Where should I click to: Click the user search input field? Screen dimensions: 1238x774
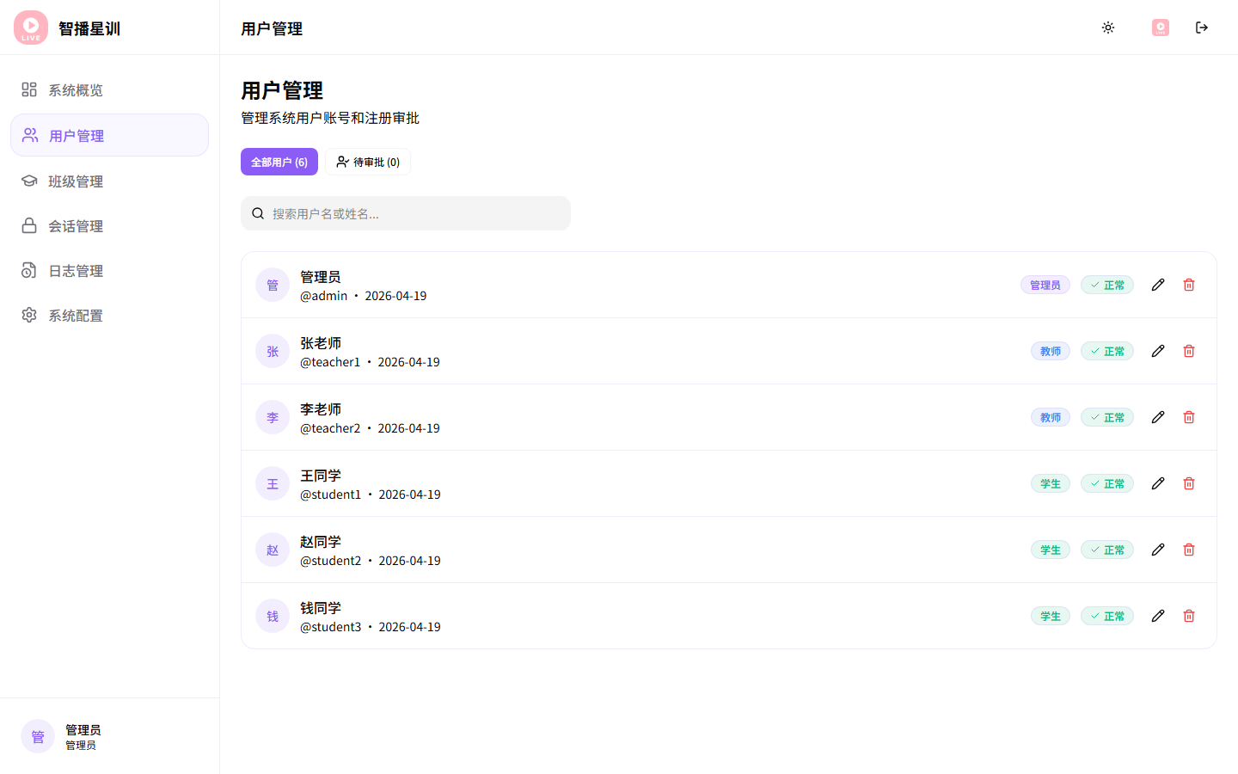coord(405,213)
